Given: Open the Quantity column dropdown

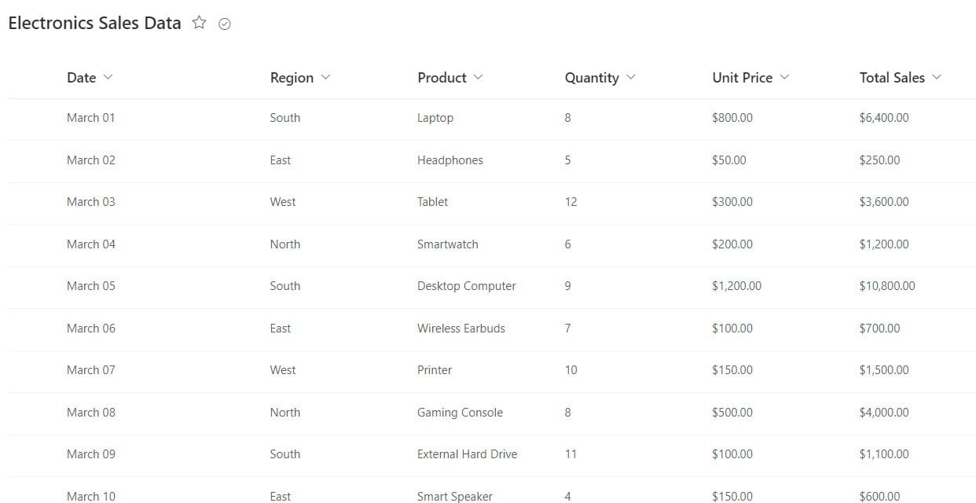Looking at the screenshot, I should click(629, 77).
